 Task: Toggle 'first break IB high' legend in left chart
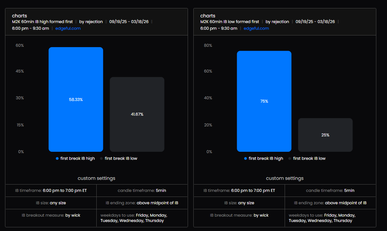(x=75, y=158)
